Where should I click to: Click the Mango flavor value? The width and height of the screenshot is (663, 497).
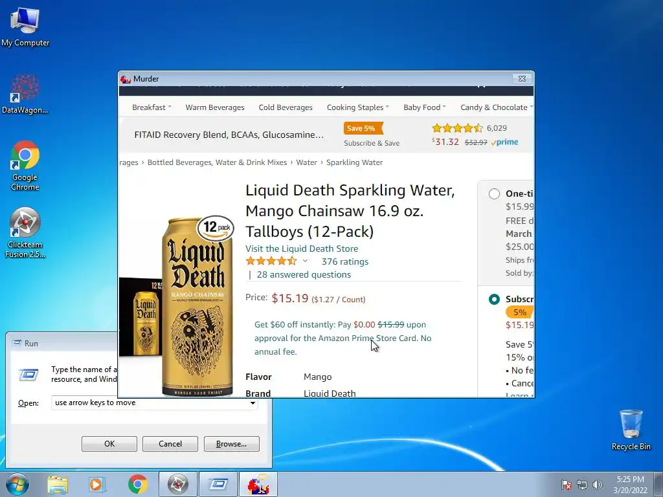pyautogui.click(x=317, y=377)
